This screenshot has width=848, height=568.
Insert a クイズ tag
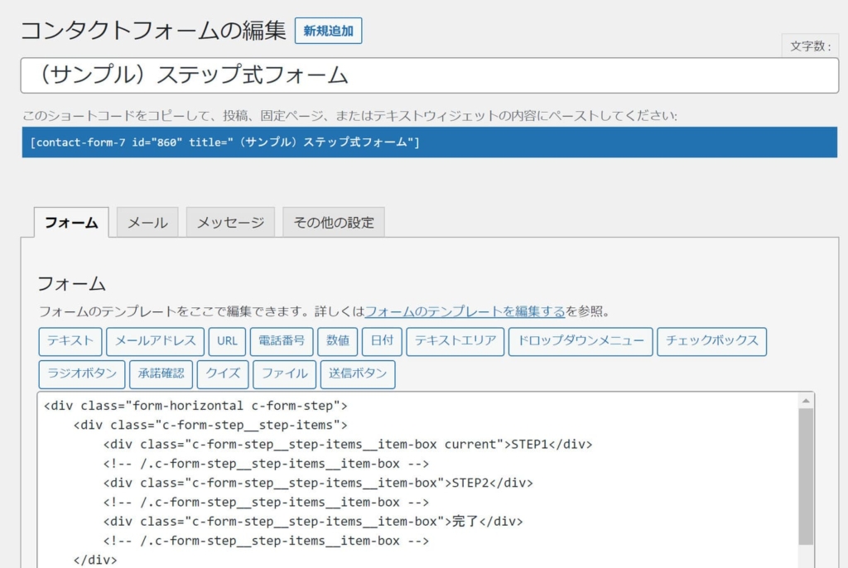coord(223,374)
